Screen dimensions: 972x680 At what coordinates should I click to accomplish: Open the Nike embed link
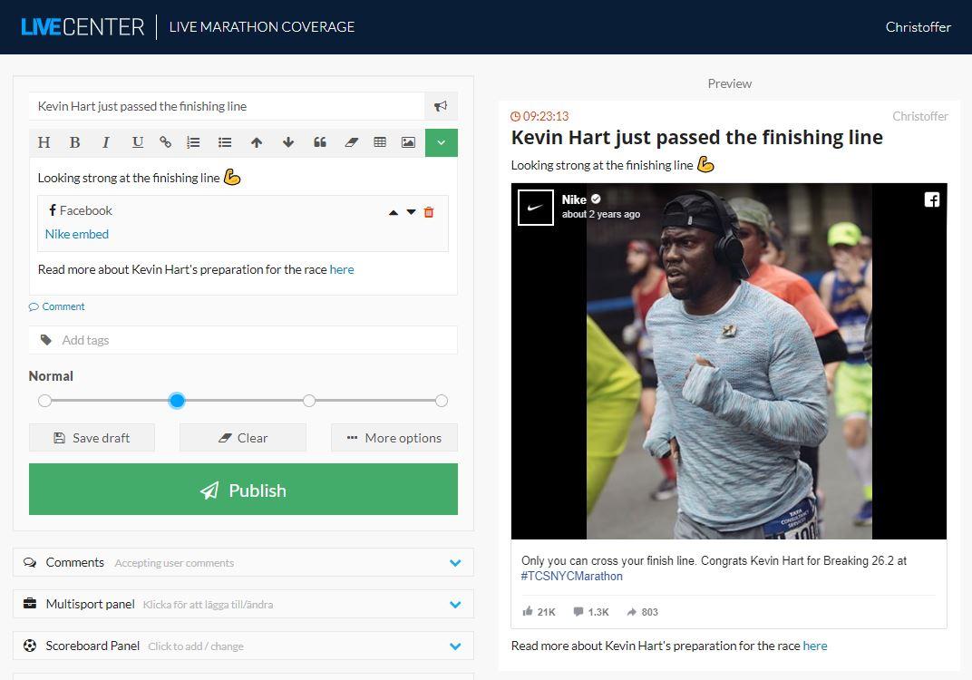pos(76,234)
